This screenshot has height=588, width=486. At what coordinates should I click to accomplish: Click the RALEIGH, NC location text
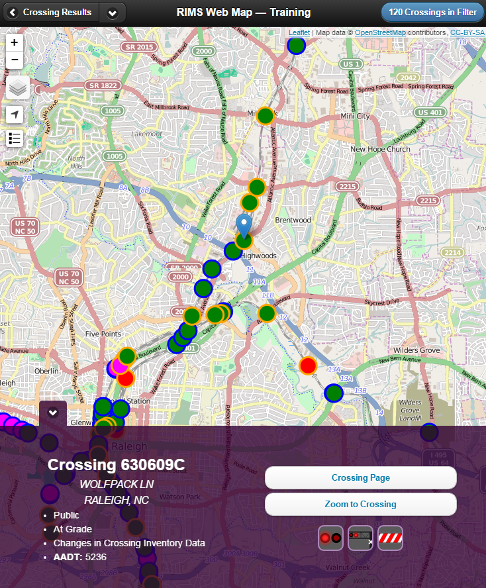[117, 500]
